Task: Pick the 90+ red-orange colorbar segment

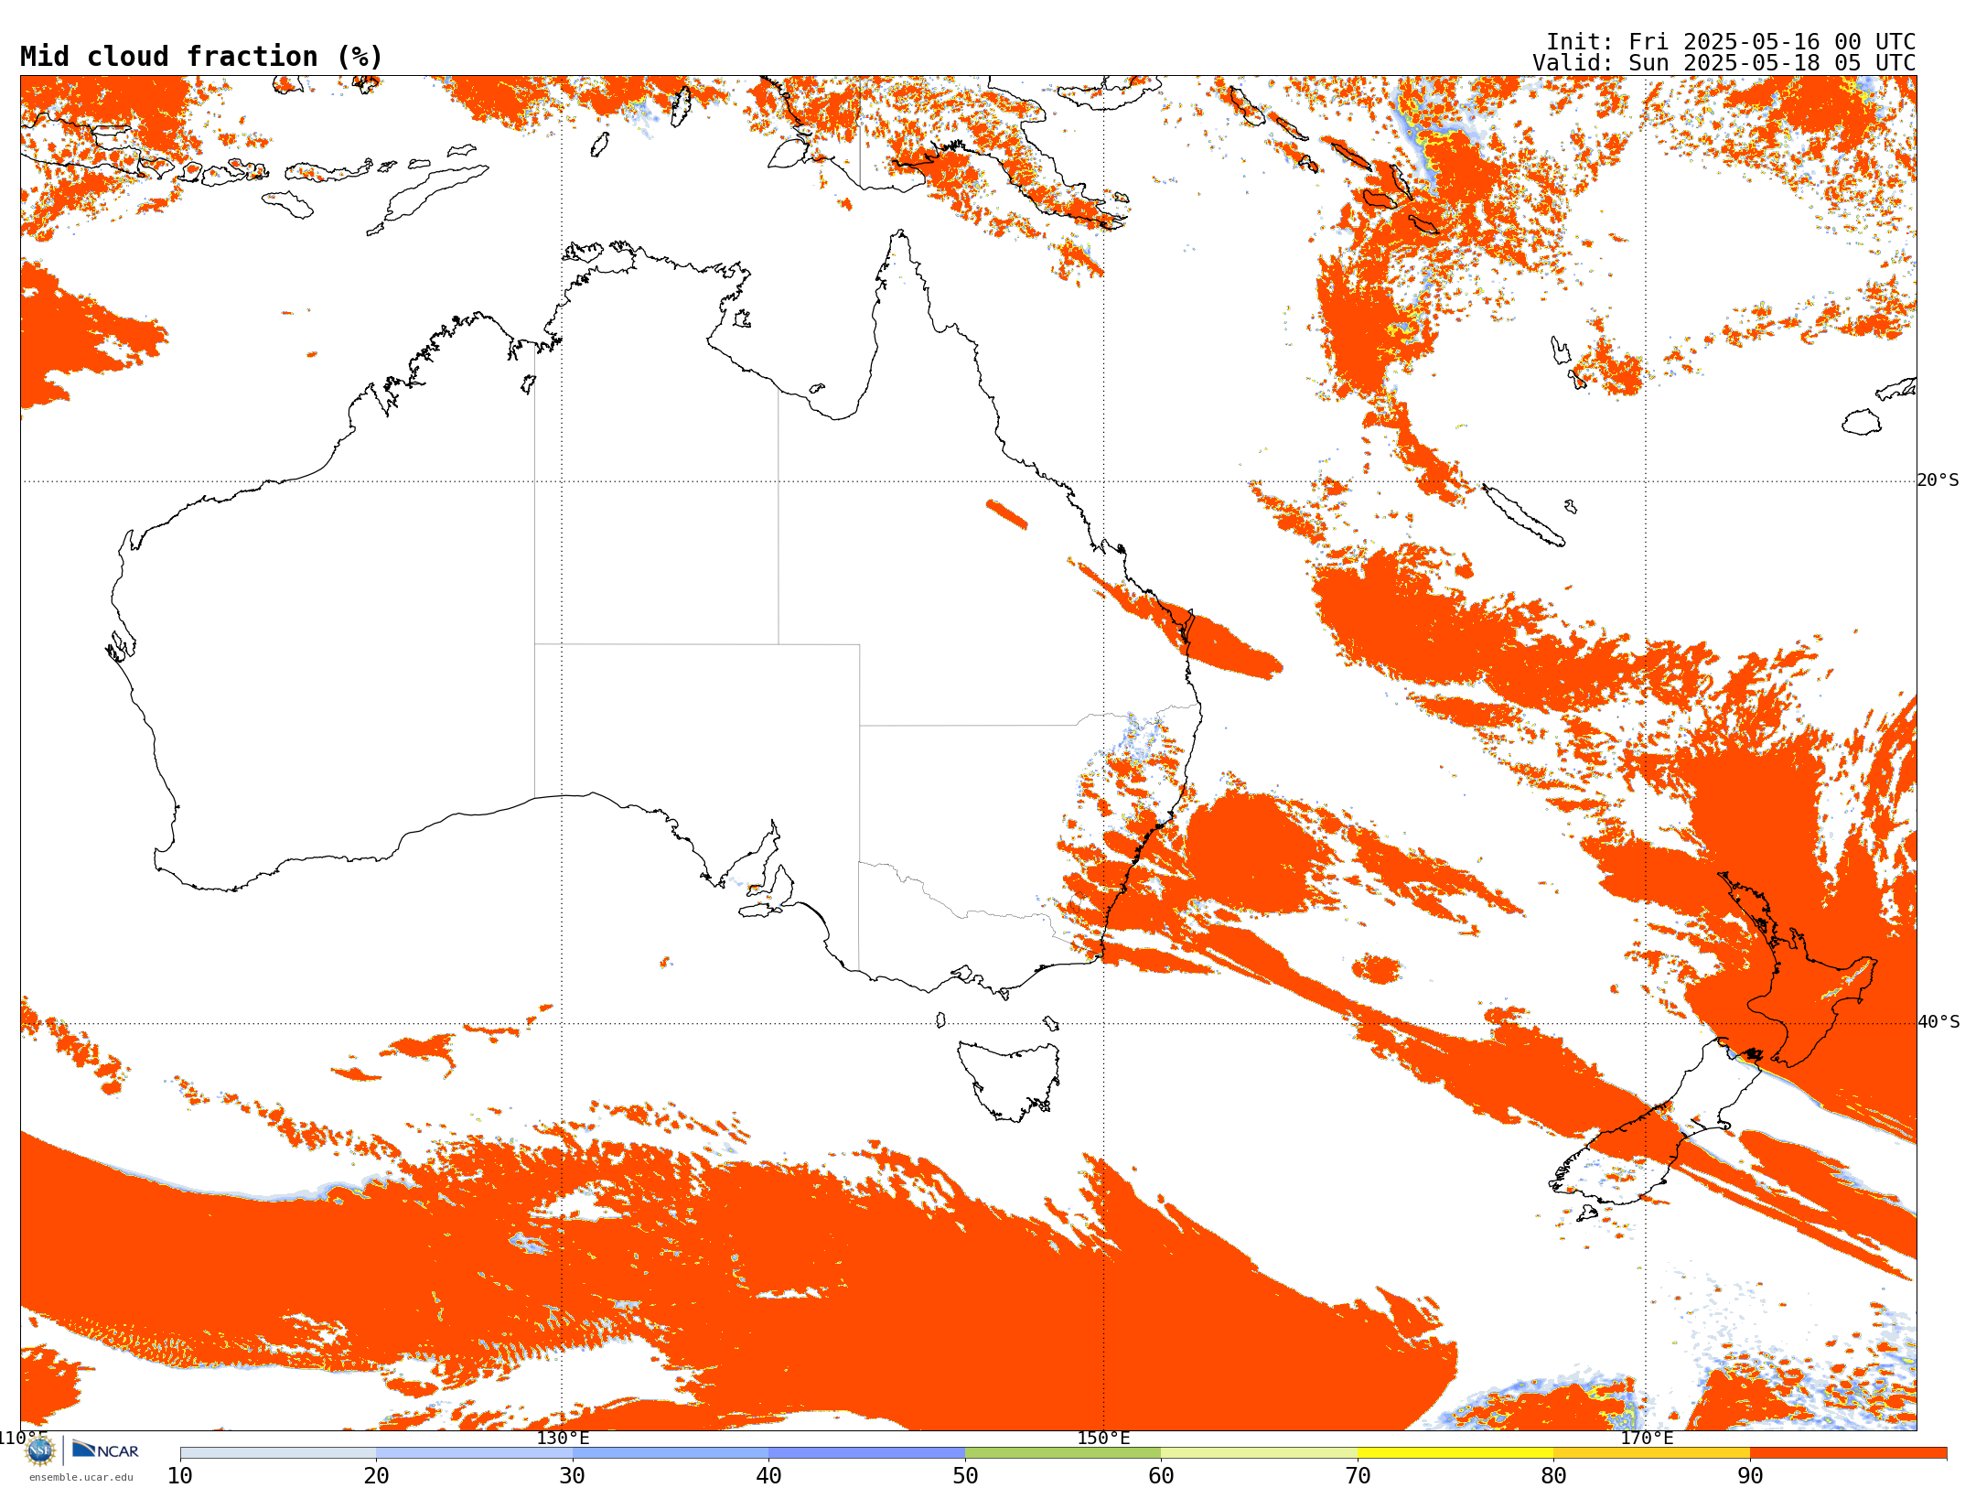Action: click(1848, 1453)
